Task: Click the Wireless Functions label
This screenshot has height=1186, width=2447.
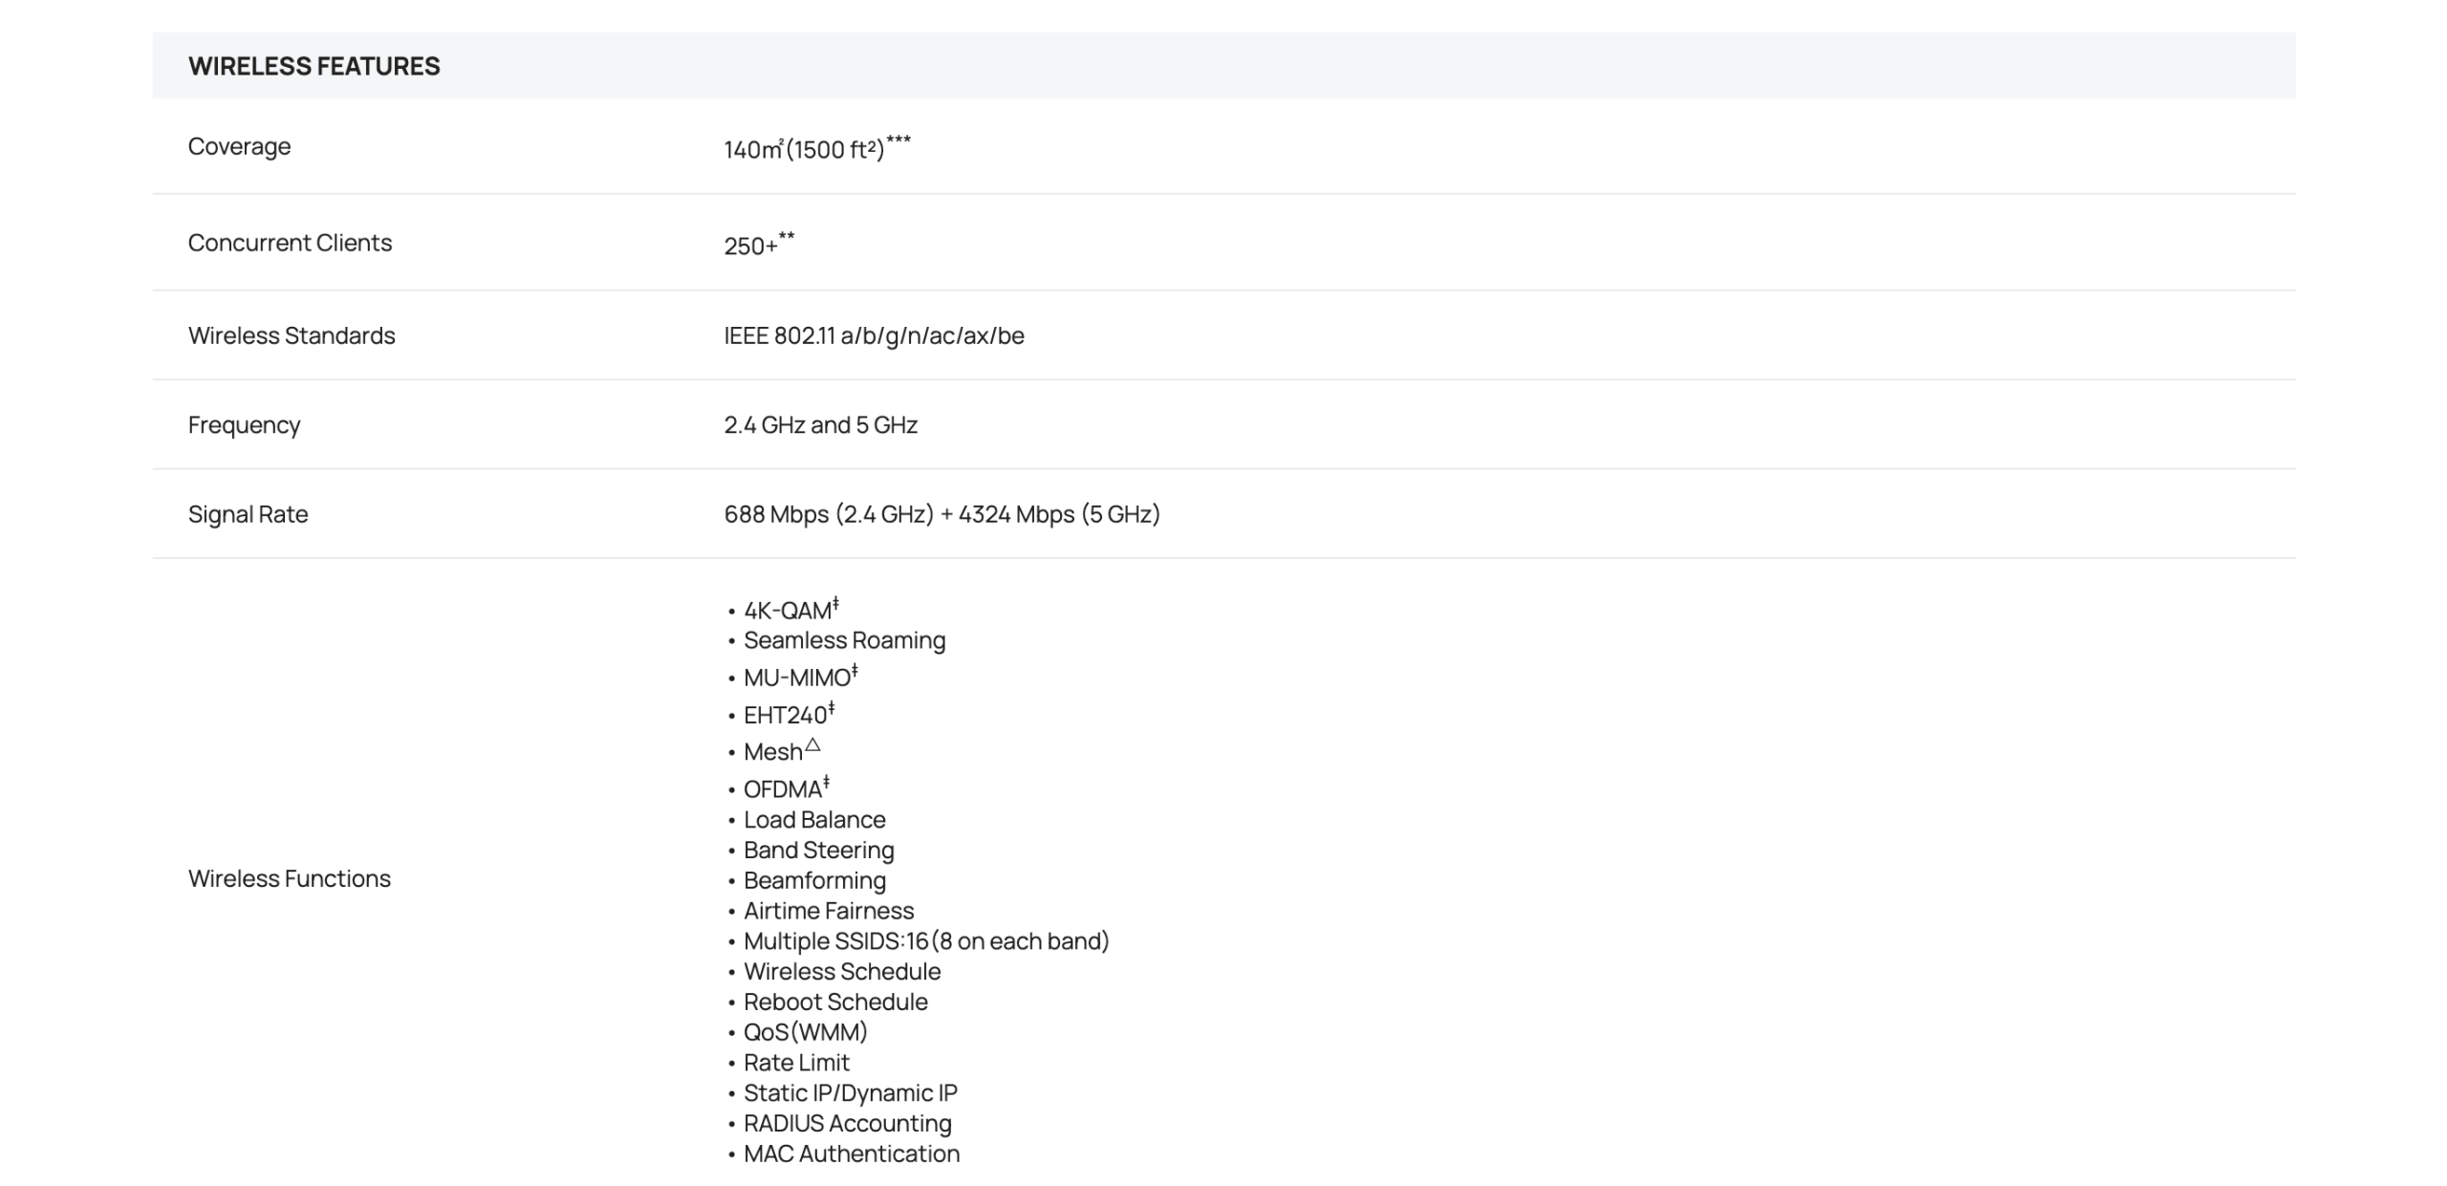Action: (289, 878)
